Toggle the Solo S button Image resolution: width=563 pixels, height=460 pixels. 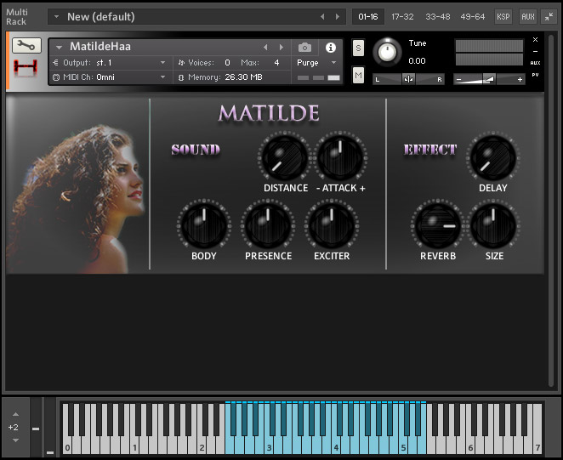click(x=358, y=48)
